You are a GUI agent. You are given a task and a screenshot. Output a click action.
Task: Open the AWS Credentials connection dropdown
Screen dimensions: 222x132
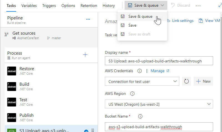point(142,82)
